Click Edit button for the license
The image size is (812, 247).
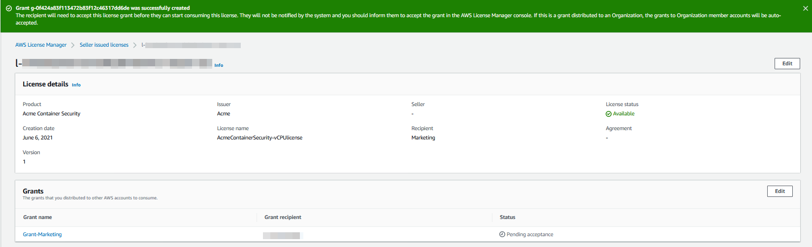(787, 63)
